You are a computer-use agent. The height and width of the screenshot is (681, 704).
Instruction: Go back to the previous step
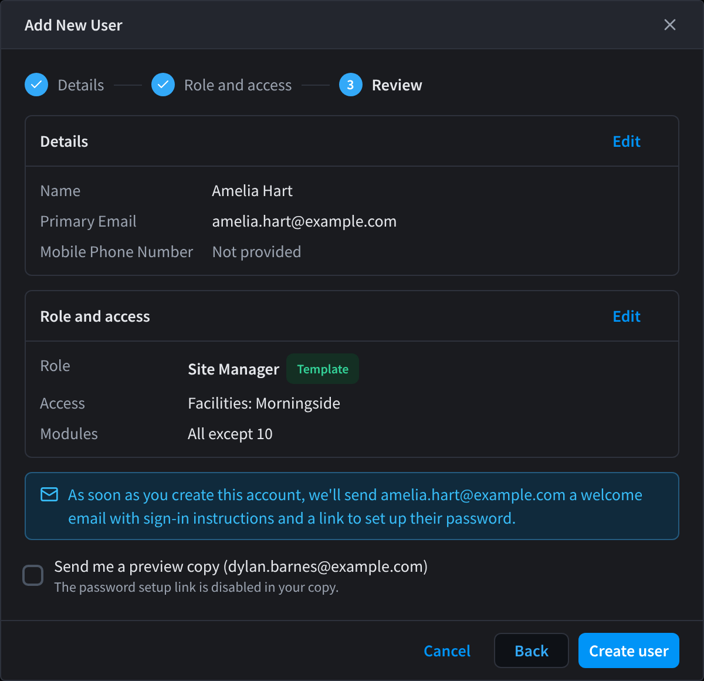tap(532, 650)
